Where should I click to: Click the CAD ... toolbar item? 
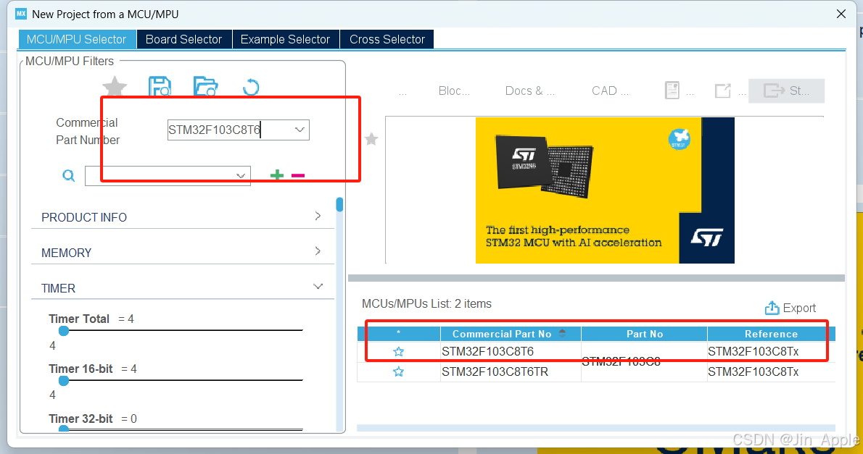[610, 91]
